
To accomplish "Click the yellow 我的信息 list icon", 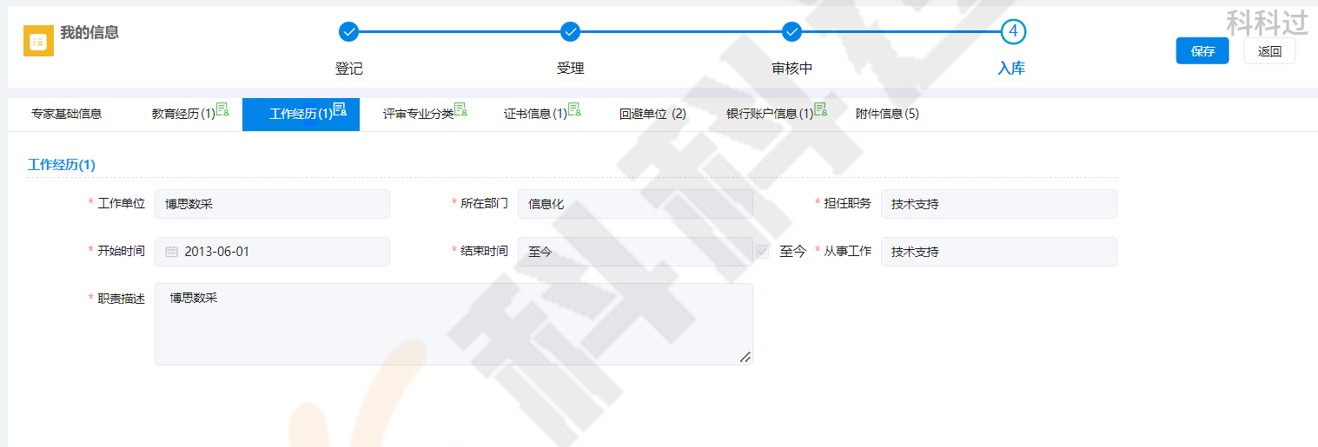I will [38, 41].
